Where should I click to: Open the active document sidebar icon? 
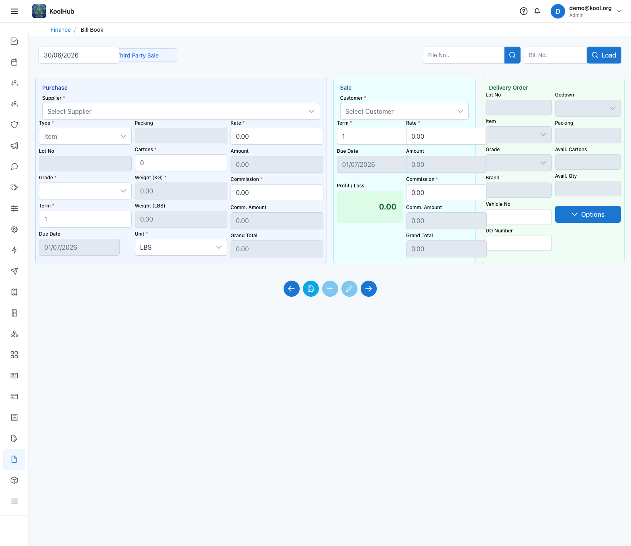coord(14,459)
